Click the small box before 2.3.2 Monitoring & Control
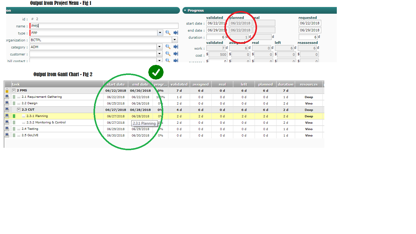Image resolution: width=416 pixels, height=234 pixels. tap(24, 123)
